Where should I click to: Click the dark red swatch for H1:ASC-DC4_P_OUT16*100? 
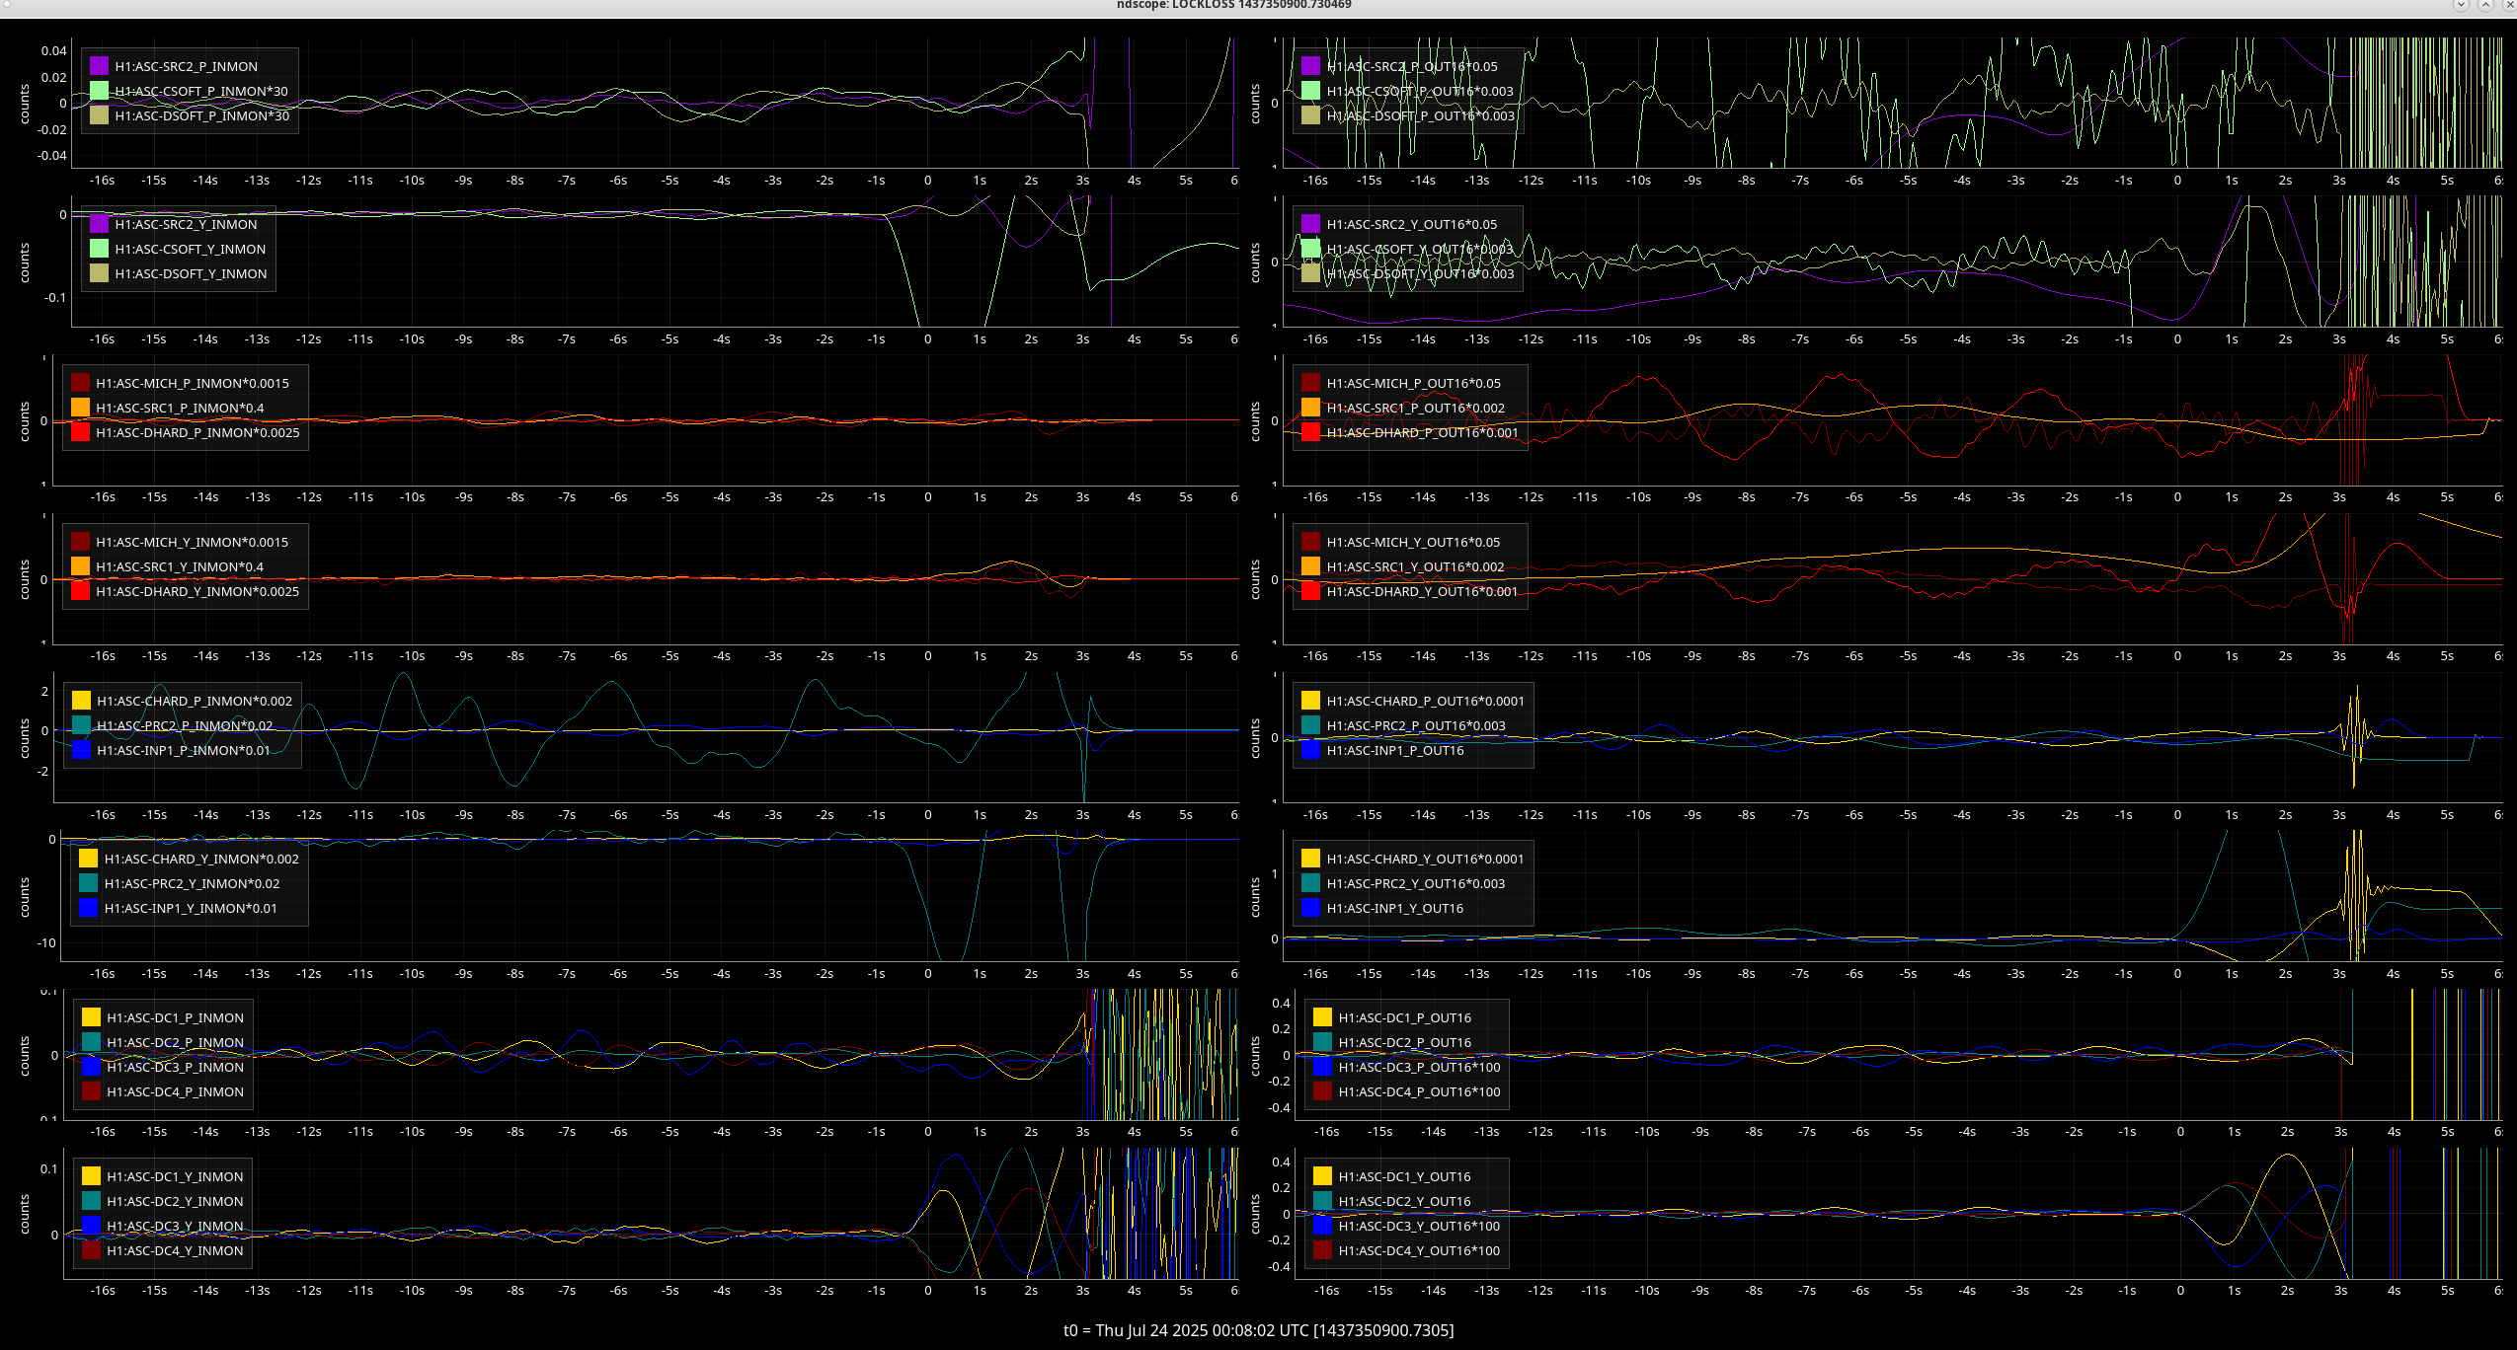tap(1322, 1091)
